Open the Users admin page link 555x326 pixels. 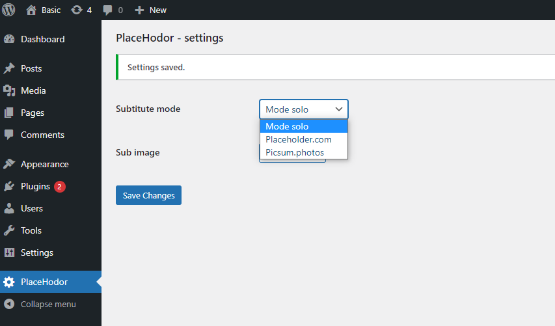pos(32,208)
